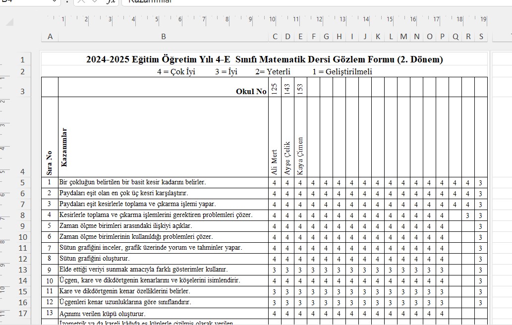
Task: Select school number '143' cell
Action: (287, 87)
